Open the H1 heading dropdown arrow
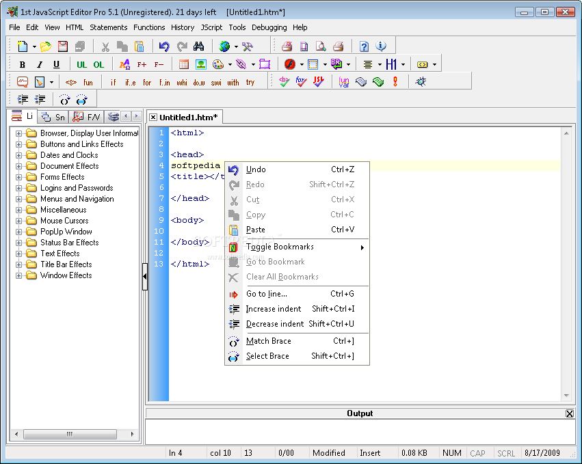 tap(403, 65)
